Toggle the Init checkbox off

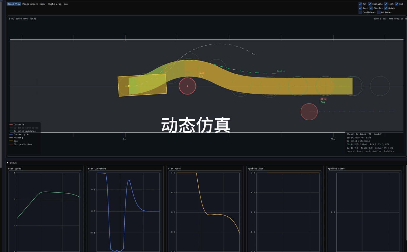click(x=386, y=4)
